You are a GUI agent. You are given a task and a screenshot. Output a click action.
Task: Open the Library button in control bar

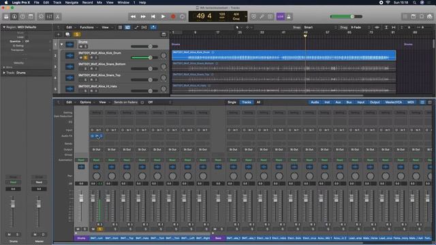tap(6, 16)
